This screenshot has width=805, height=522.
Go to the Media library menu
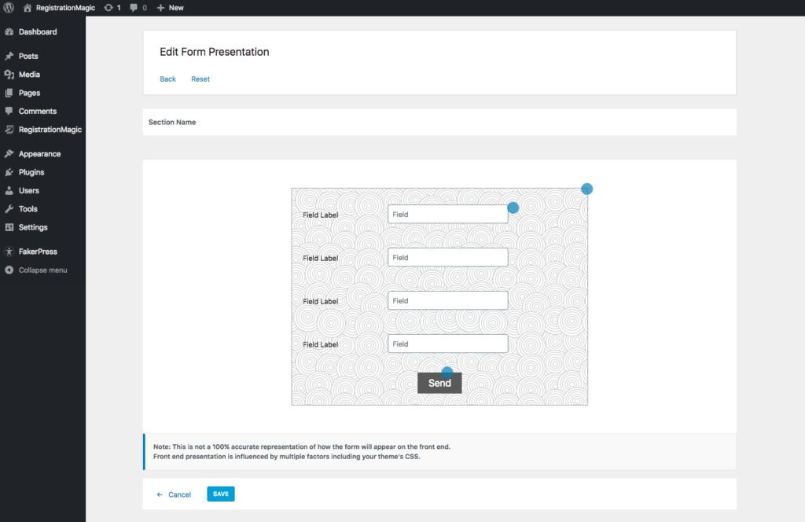click(x=29, y=75)
